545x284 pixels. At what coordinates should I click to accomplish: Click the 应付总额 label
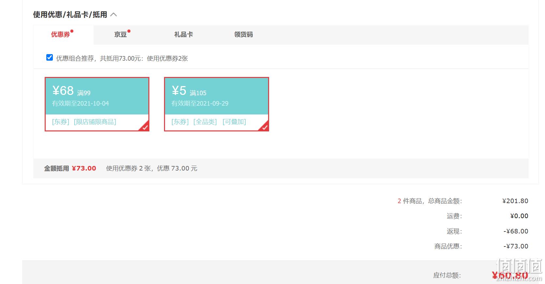(447, 276)
